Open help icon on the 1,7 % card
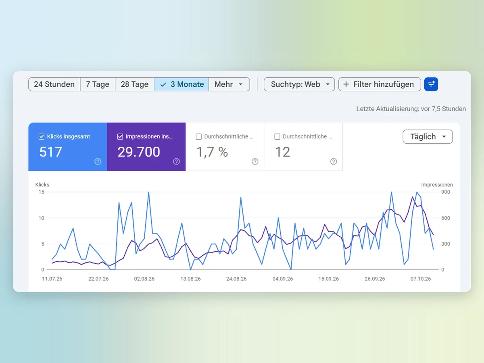484x363 pixels. click(x=255, y=161)
